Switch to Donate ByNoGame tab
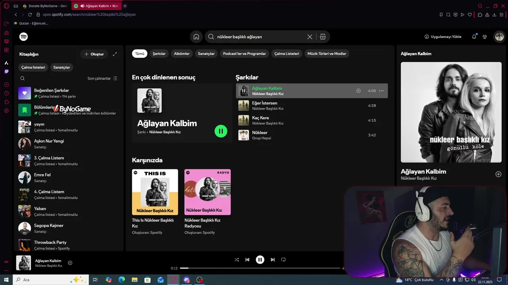 [x=45, y=6]
